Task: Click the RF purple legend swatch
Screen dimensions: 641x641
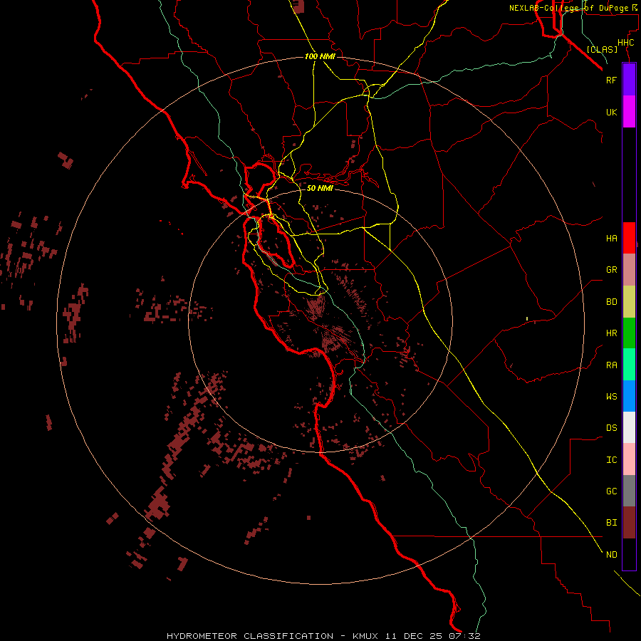Action: coord(629,80)
